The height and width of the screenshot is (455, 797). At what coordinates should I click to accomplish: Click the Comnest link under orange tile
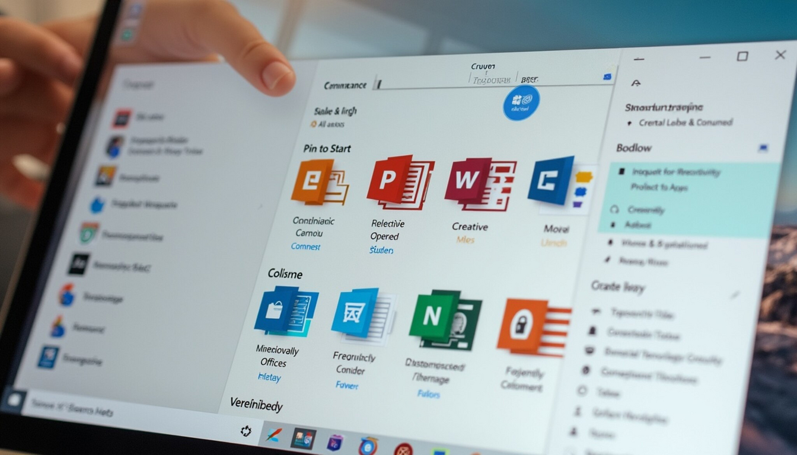pos(305,246)
